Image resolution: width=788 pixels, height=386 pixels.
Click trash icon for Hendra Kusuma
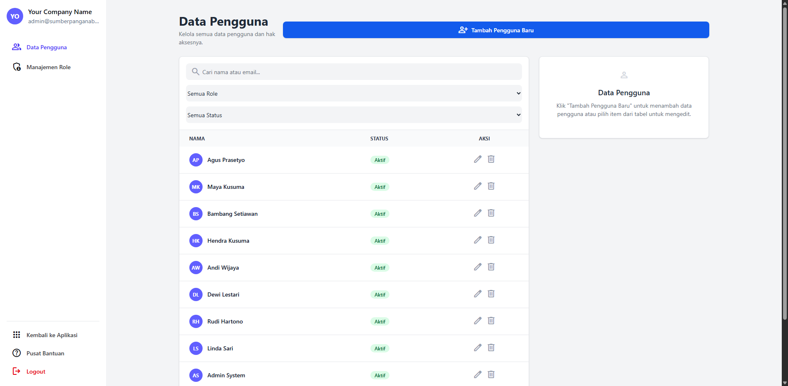click(x=491, y=240)
